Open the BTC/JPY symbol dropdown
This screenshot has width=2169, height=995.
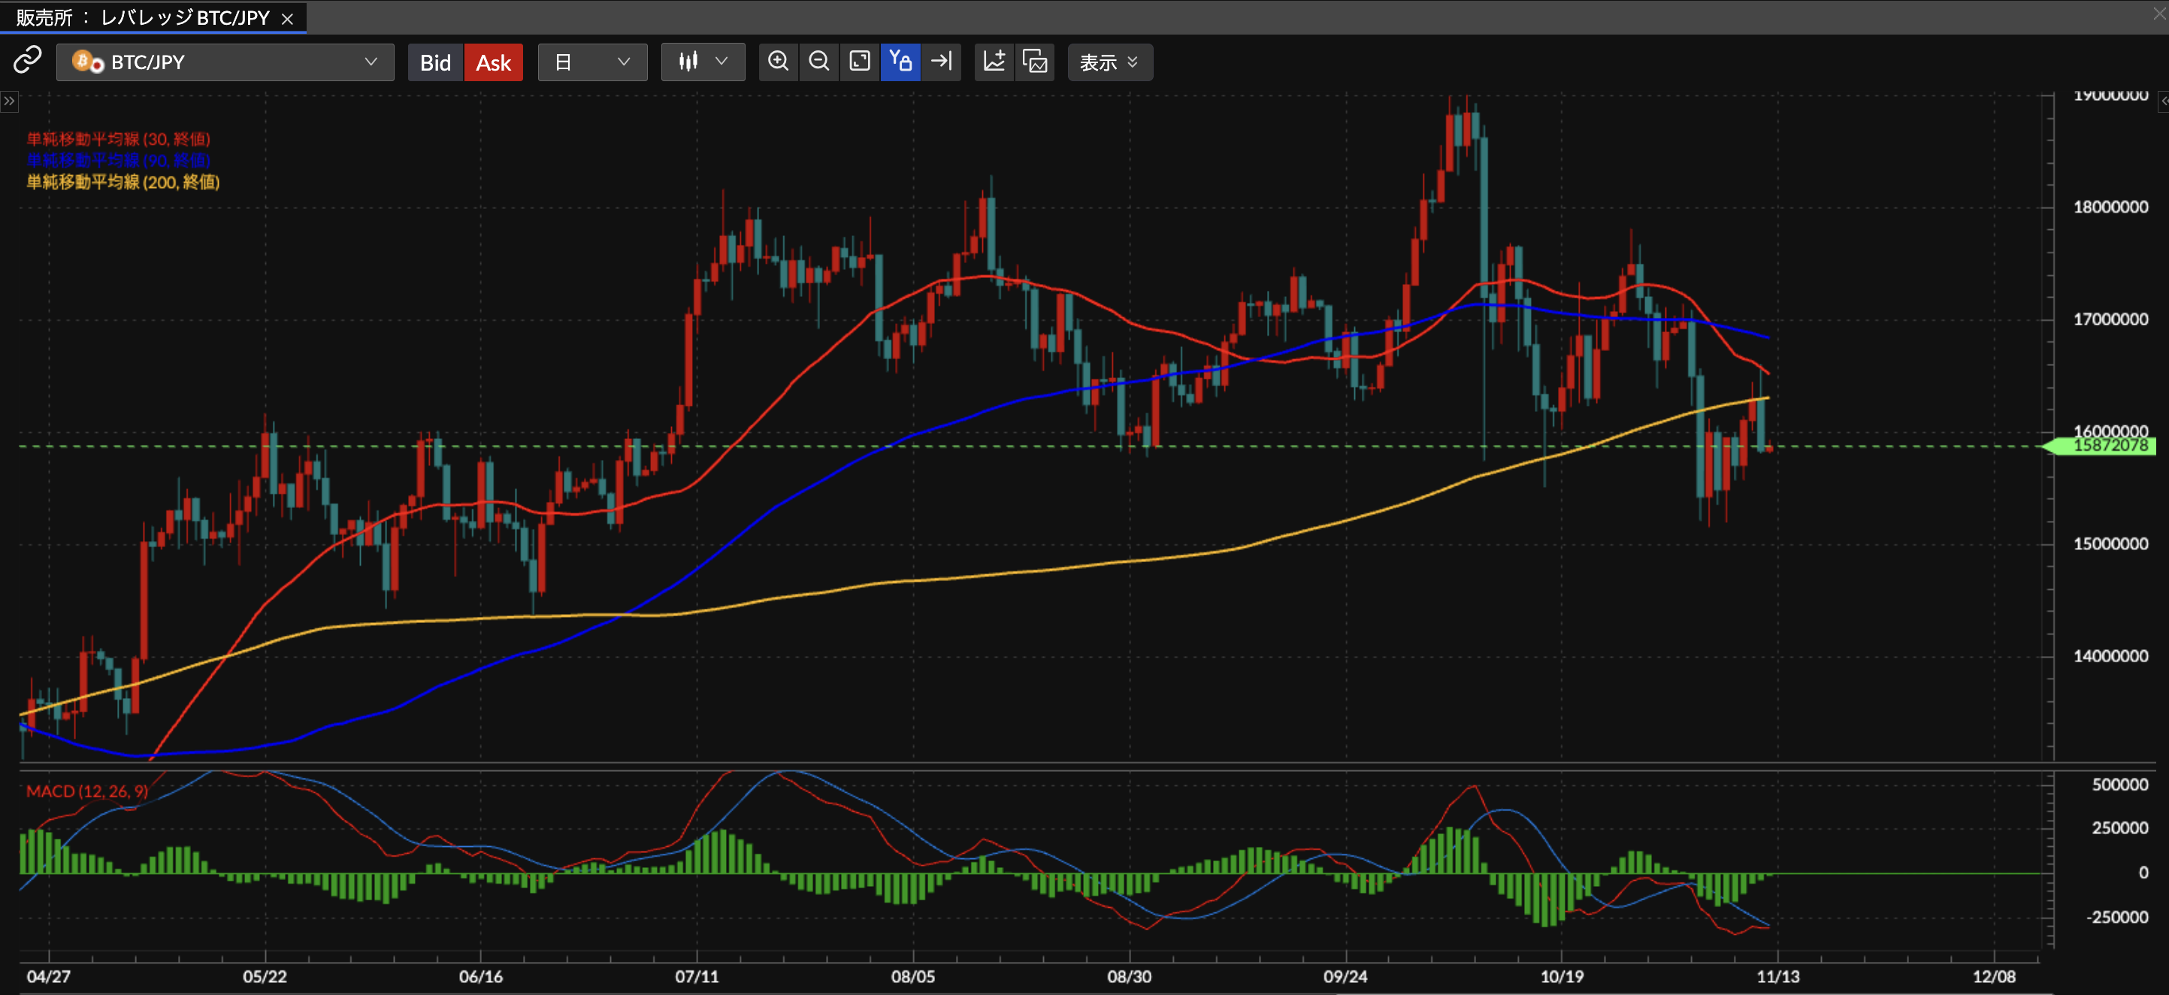tap(225, 62)
